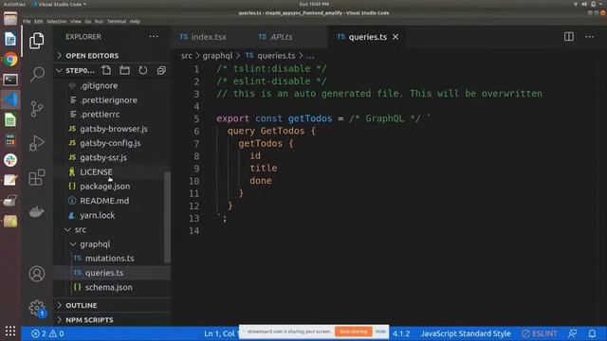Open the Terminal menu
The image size is (607, 341).
[117, 21]
